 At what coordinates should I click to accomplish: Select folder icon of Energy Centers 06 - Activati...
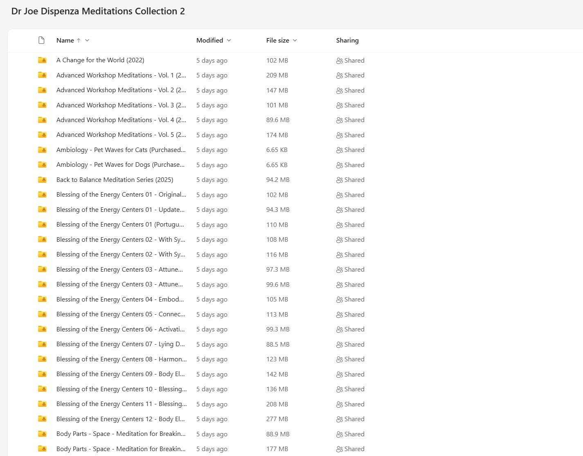click(x=42, y=329)
